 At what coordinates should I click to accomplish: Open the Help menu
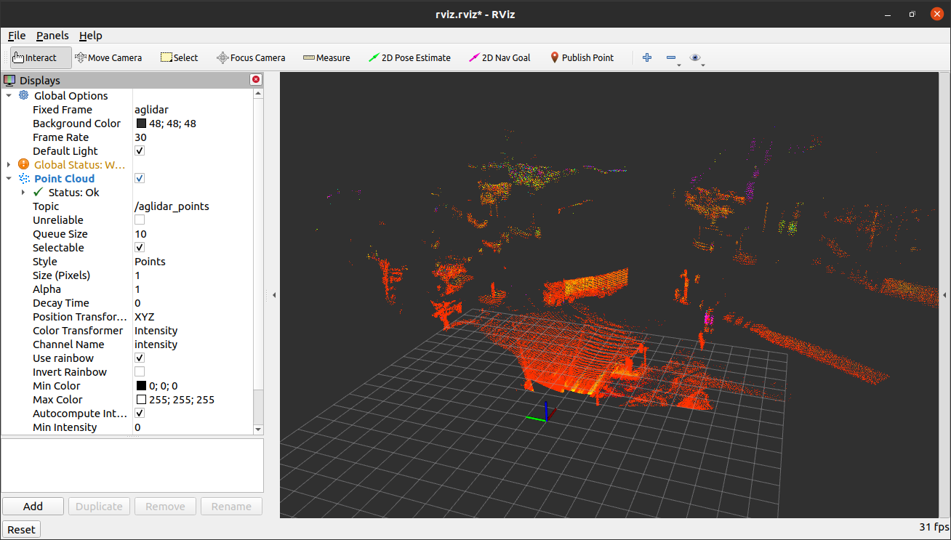click(91, 35)
